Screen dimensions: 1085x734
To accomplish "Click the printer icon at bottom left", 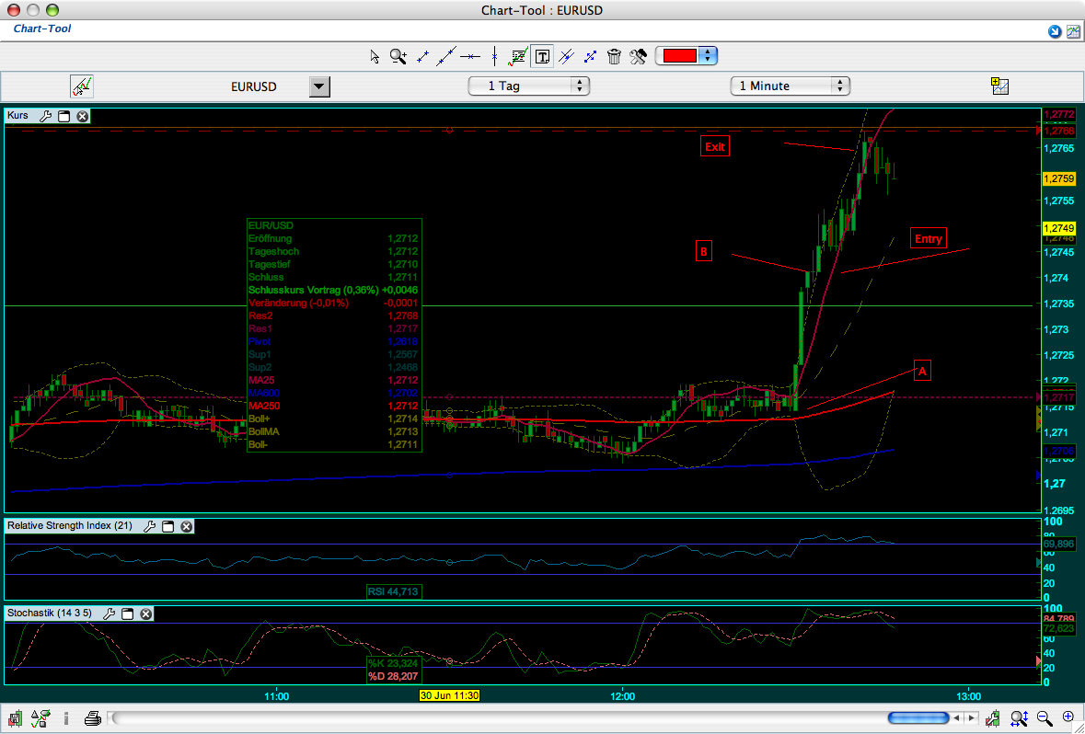I will point(92,717).
